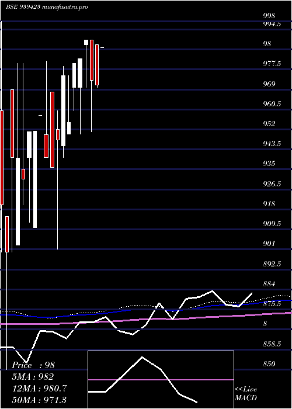Click the 952 price axis label
292x409 pixels.
click(x=269, y=124)
